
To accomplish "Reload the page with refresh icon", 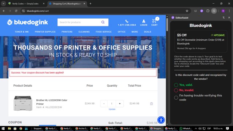I will (x=16, y=11).
